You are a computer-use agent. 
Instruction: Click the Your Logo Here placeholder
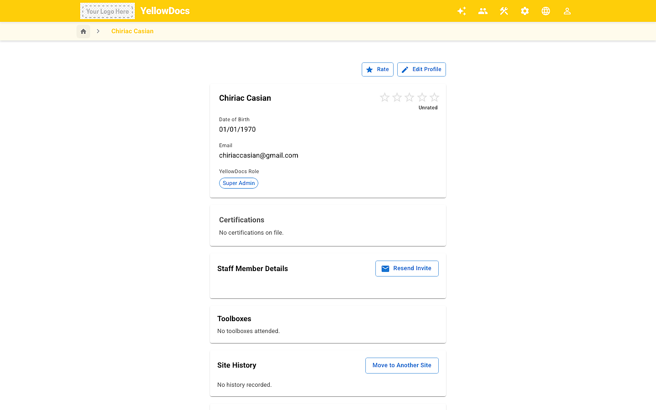pos(108,11)
